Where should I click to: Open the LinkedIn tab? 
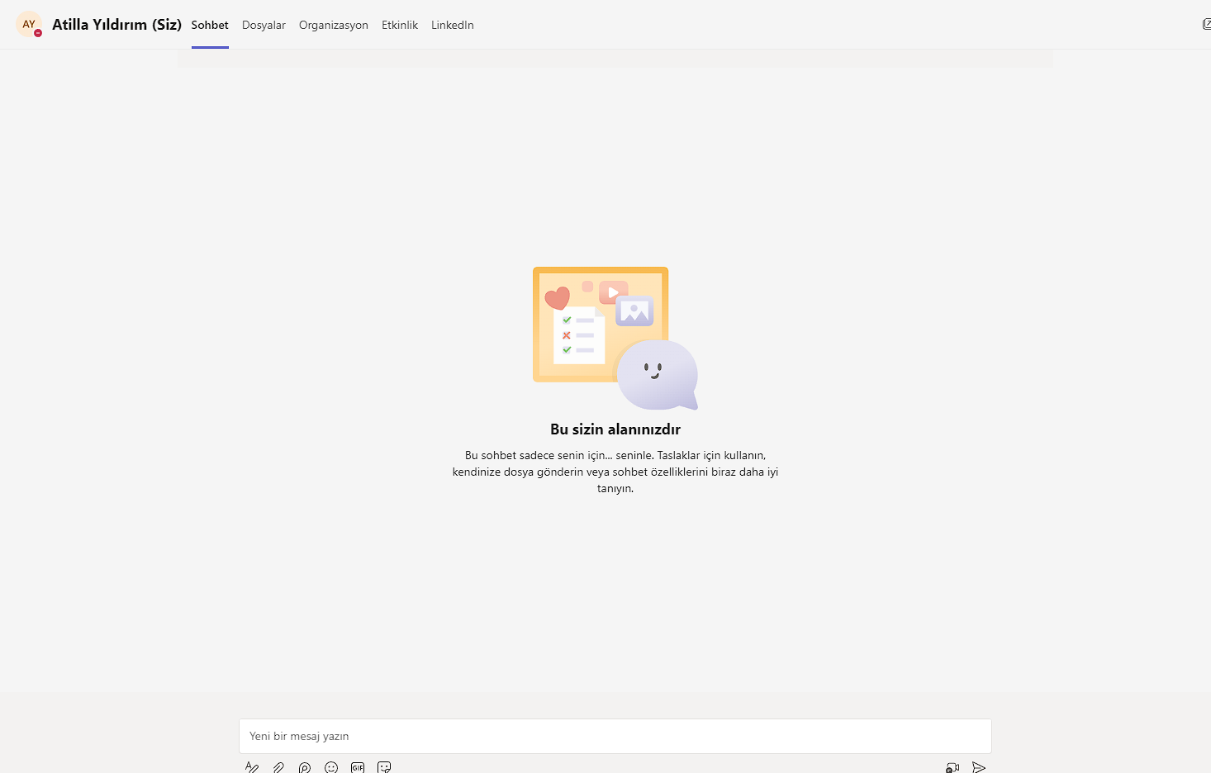(453, 25)
